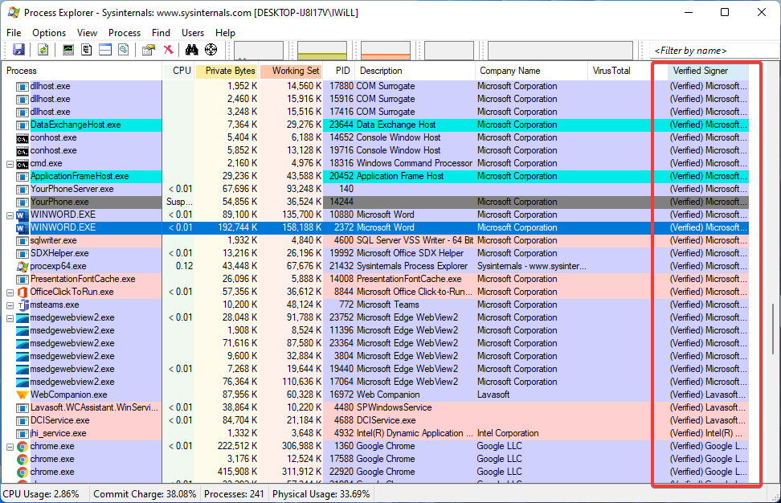The width and height of the screenshot is (781, 503).
Task: Open the File menu
Action: (x=14, y=33)
